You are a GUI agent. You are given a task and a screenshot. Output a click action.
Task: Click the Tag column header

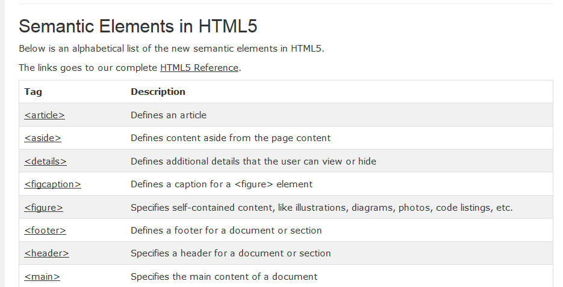(33, 92)
